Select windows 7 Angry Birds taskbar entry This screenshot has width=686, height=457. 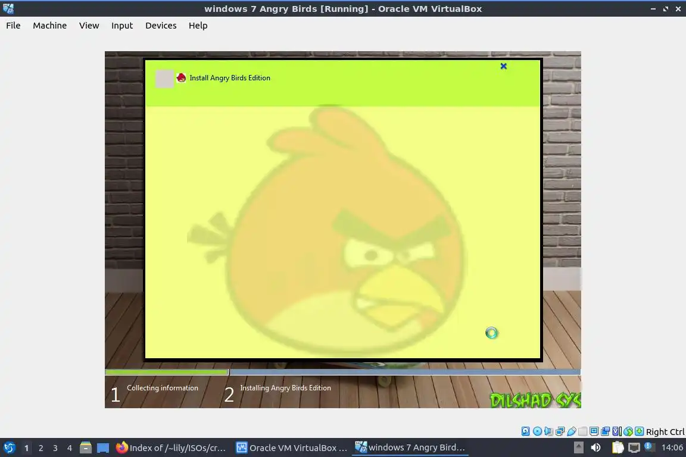(x=410, y=447)
